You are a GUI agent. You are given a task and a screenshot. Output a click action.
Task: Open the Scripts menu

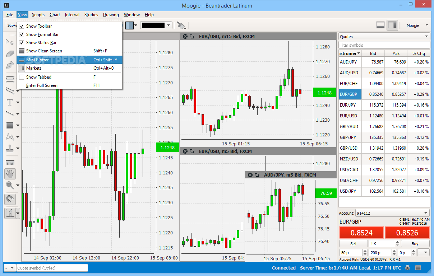click(38, 15)
